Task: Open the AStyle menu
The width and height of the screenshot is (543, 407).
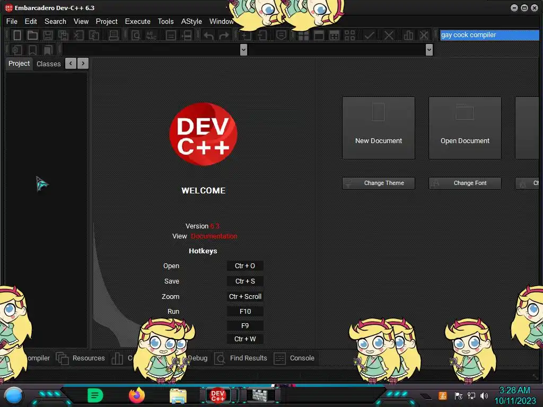Action: coord(191,21)
